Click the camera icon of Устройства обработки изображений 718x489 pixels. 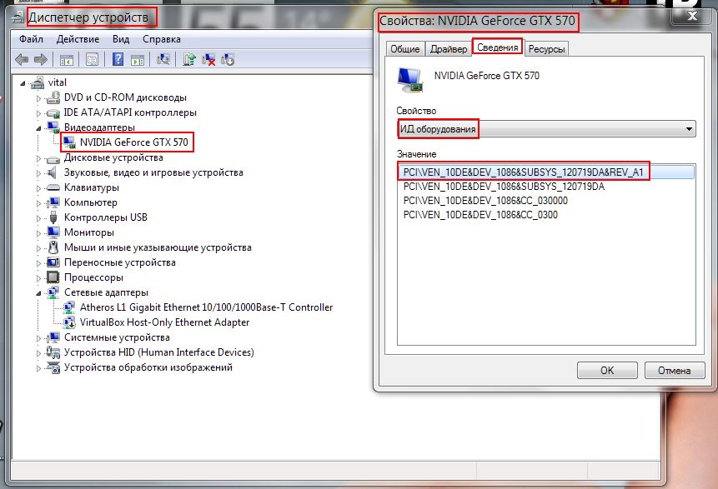click(x=53, y=367)
